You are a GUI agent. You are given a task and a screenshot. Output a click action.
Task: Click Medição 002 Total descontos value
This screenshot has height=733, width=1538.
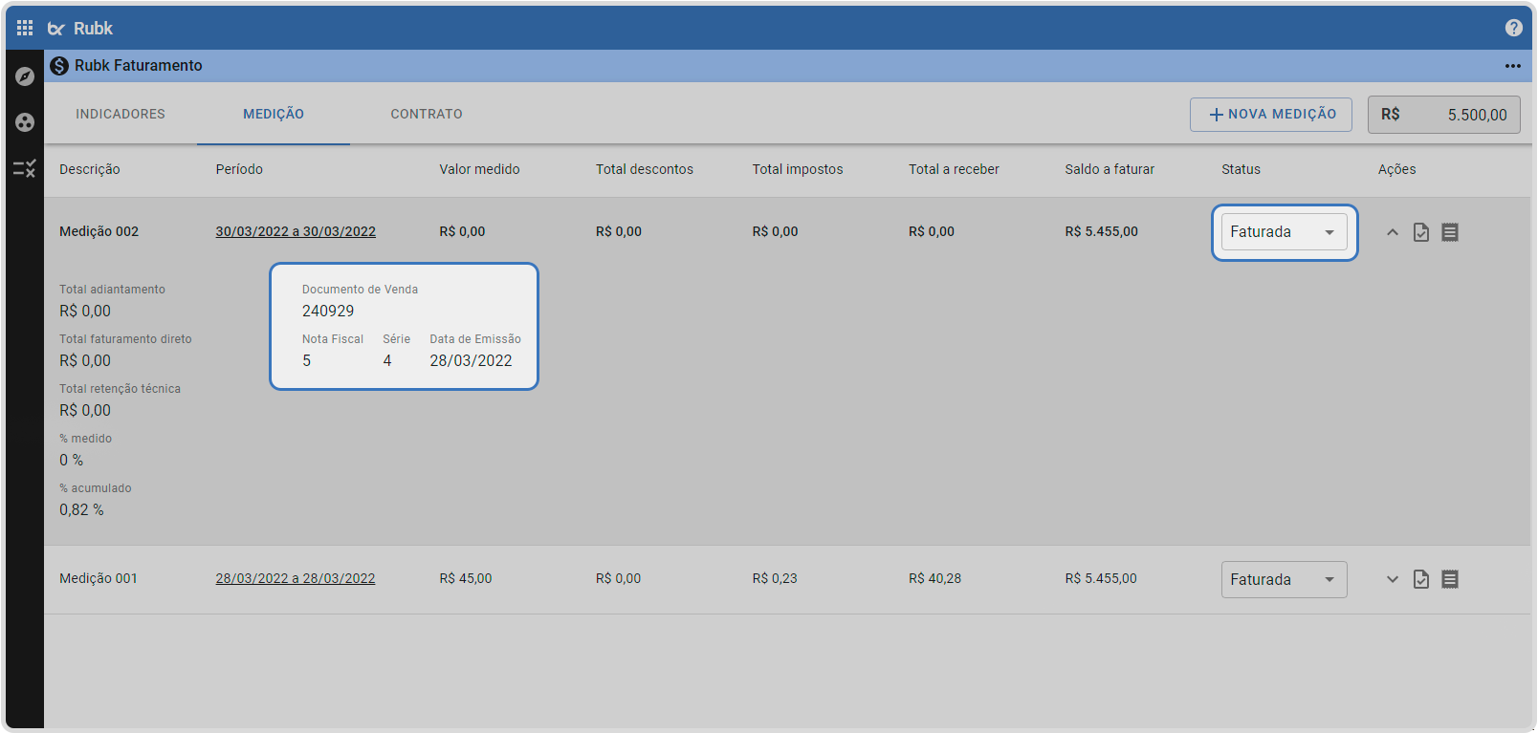click(619, 231)
